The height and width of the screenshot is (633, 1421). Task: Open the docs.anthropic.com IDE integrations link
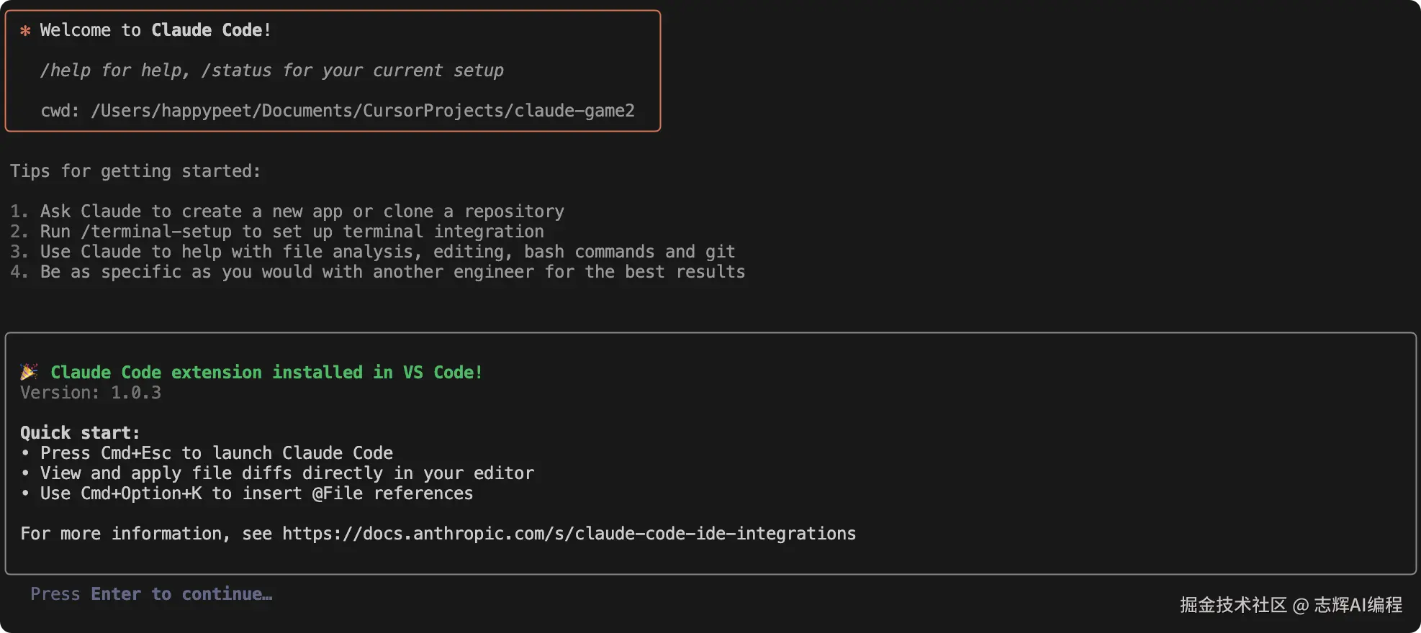pyautogui.click(x=569, y=534)
